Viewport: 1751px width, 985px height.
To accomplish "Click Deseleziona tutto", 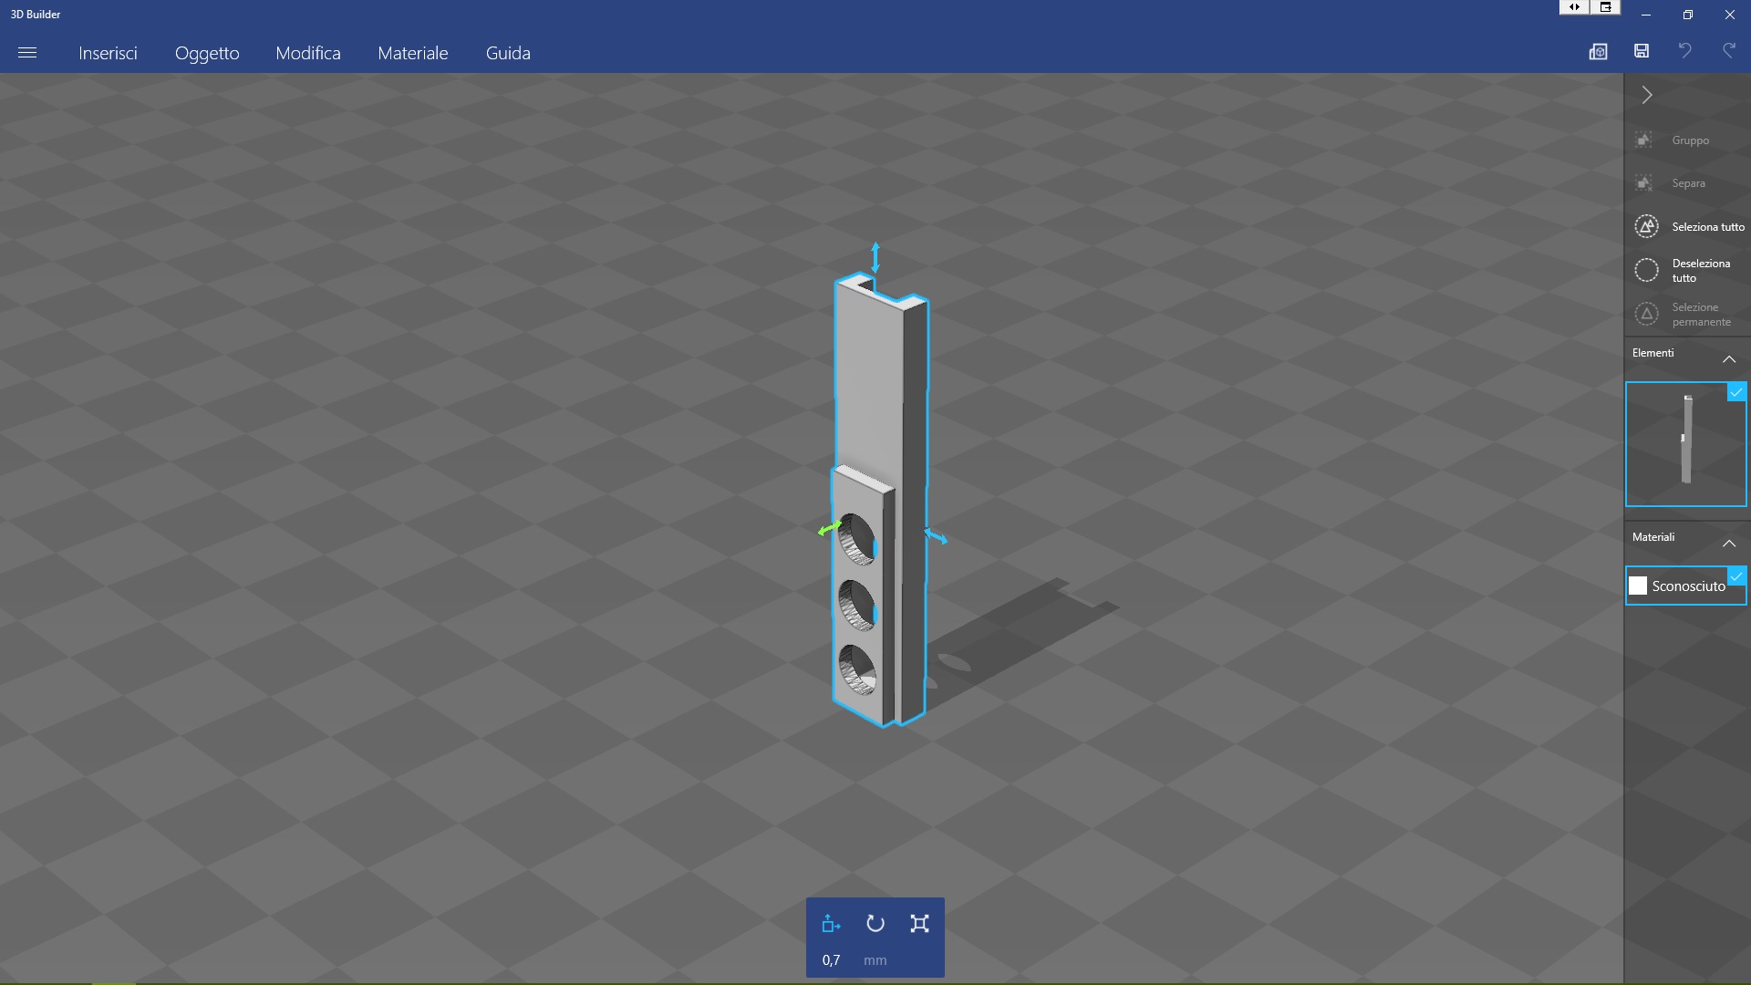I will point(1688,270).
